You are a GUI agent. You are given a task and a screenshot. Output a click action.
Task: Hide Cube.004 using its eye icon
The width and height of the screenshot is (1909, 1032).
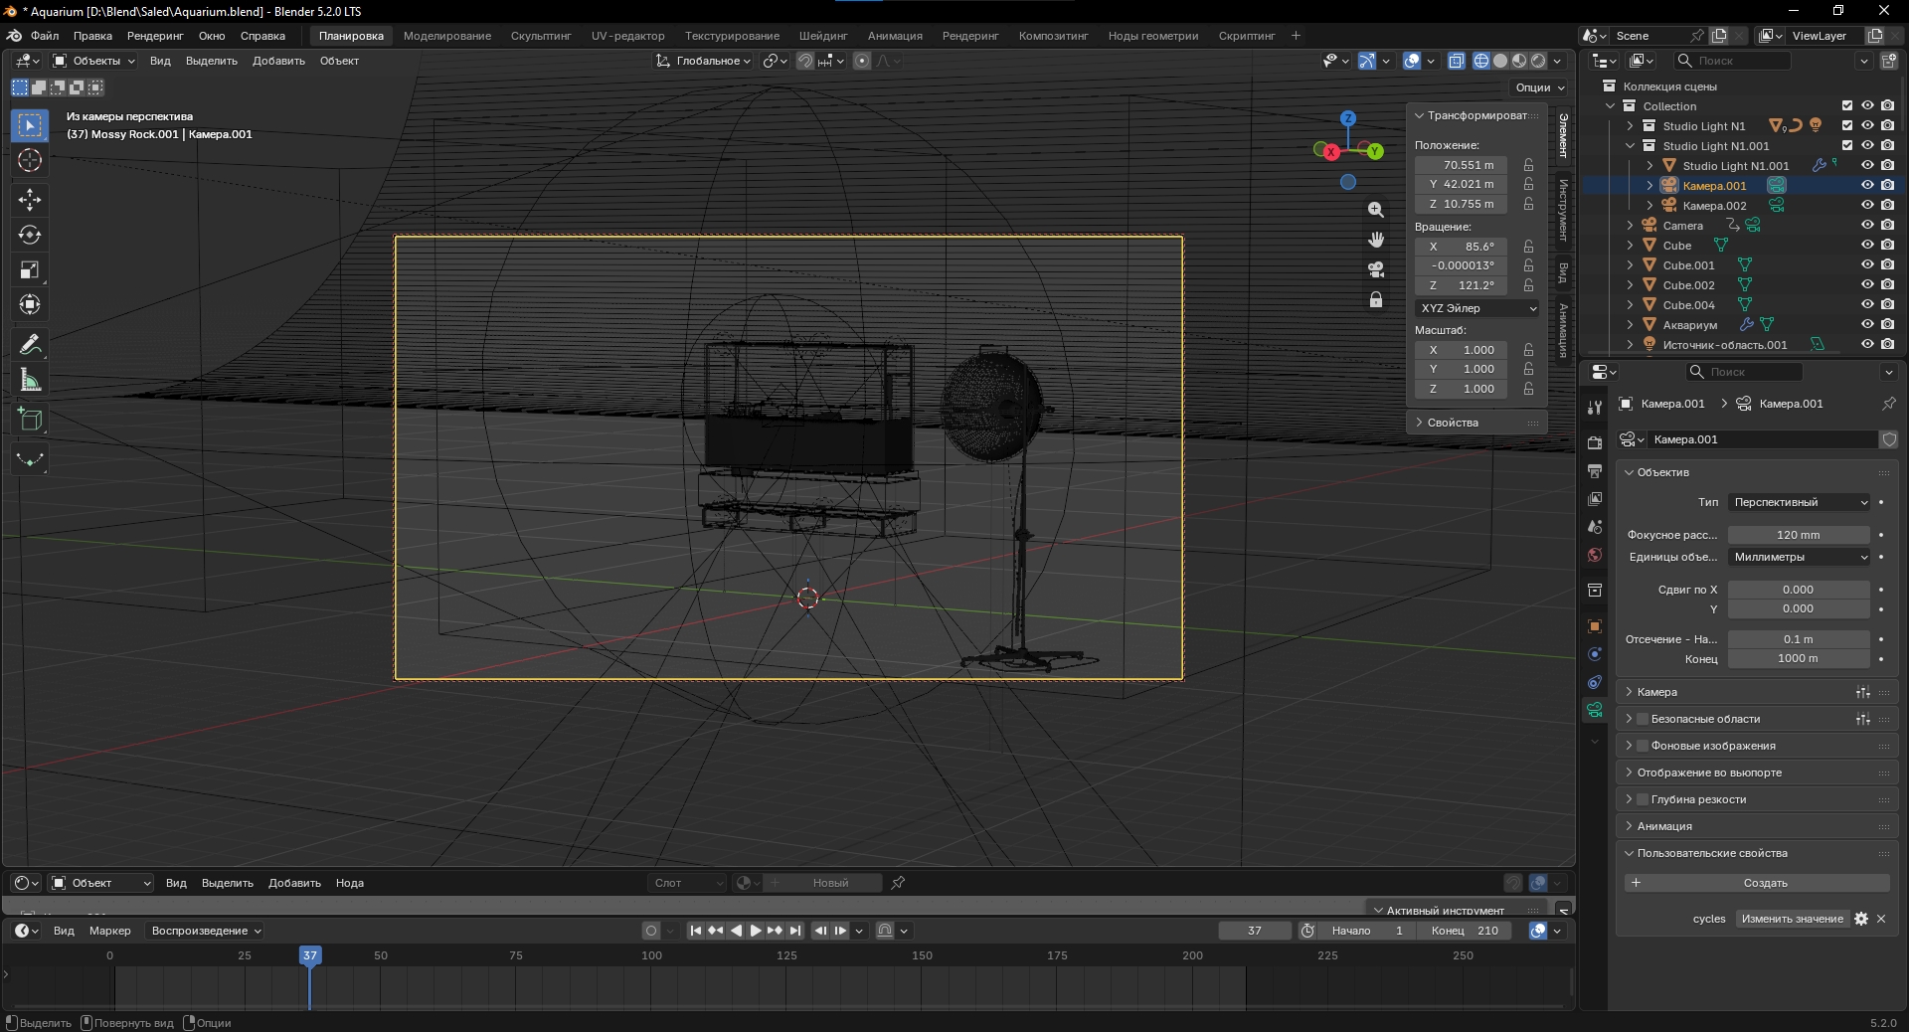(x=1867, y=304)
